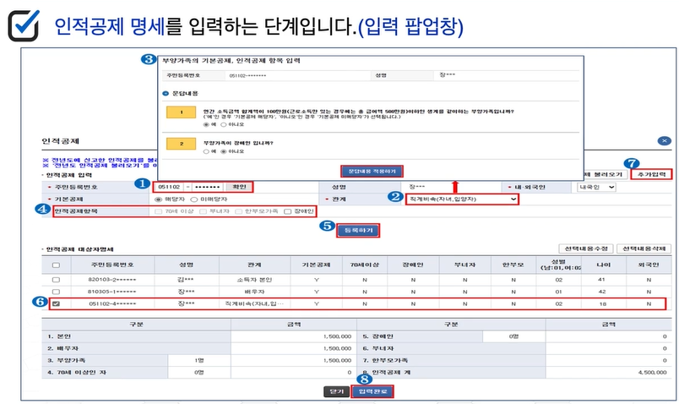This screenshot has height=404, width=679.
Task: Choose the 미해당자 basic deduction option
Action: (x=194, y=199)
